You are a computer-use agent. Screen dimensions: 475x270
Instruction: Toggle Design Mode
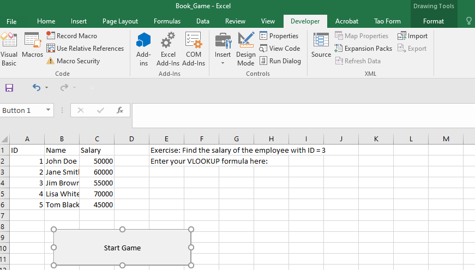tap(245, 49)
